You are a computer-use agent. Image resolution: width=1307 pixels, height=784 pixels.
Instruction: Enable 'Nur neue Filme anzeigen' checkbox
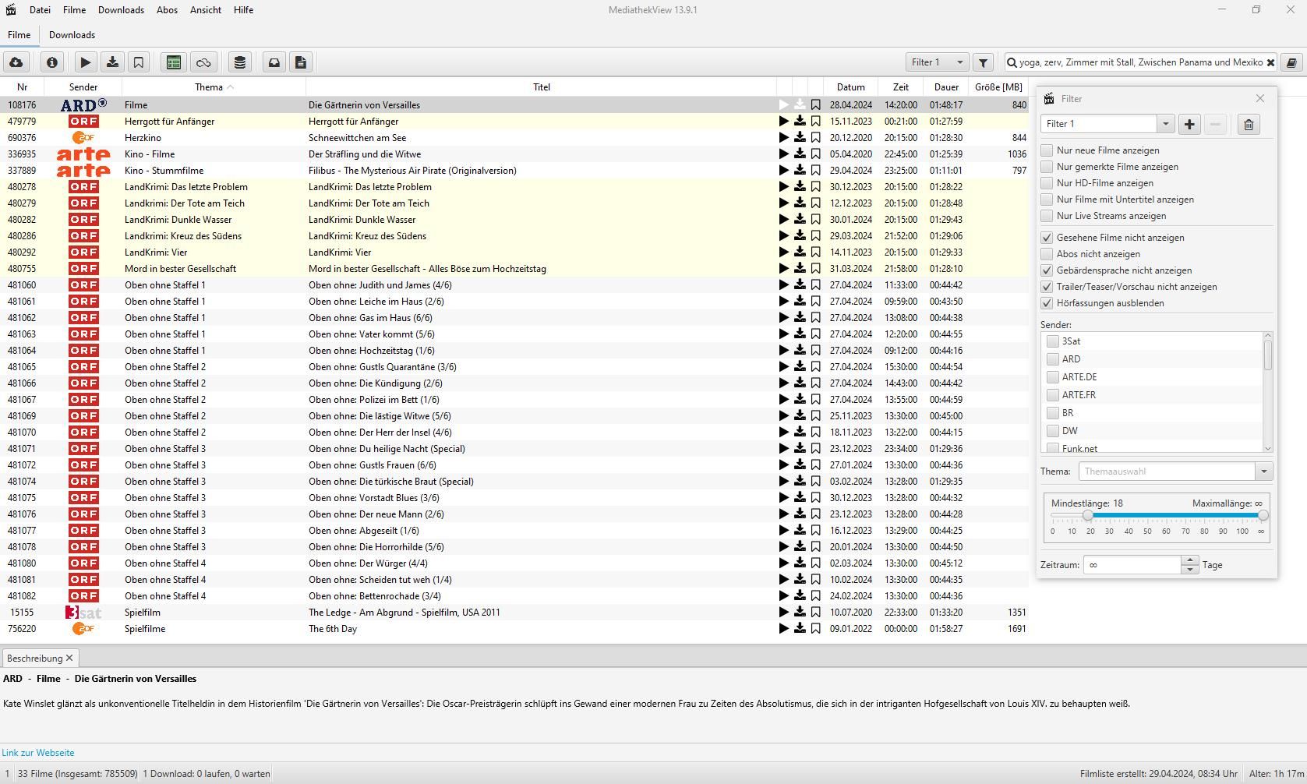click(1047, 150)
